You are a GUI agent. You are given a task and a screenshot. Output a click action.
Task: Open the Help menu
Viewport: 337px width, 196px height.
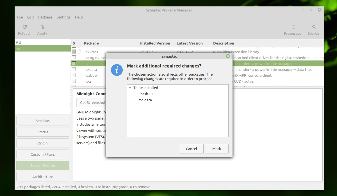click(79, 17)
